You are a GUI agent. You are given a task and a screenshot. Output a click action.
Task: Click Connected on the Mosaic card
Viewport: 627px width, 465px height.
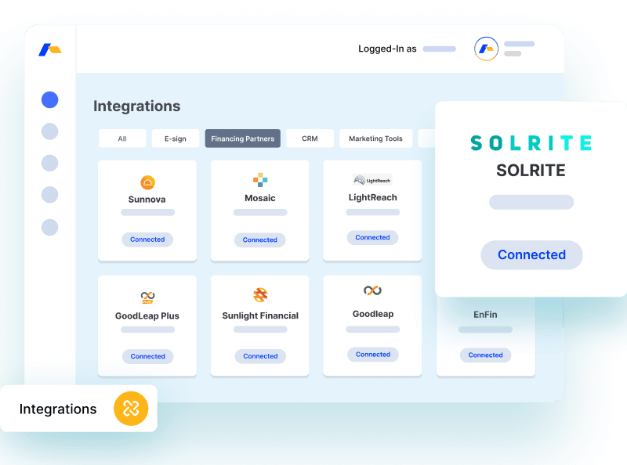point(260,240)
